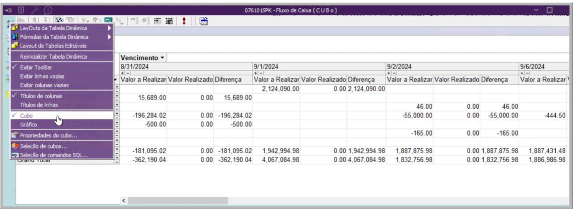Click the active funnel filter toolbar icon
Image resolution: width=573 pixels, height=209 pixels.
59,20
